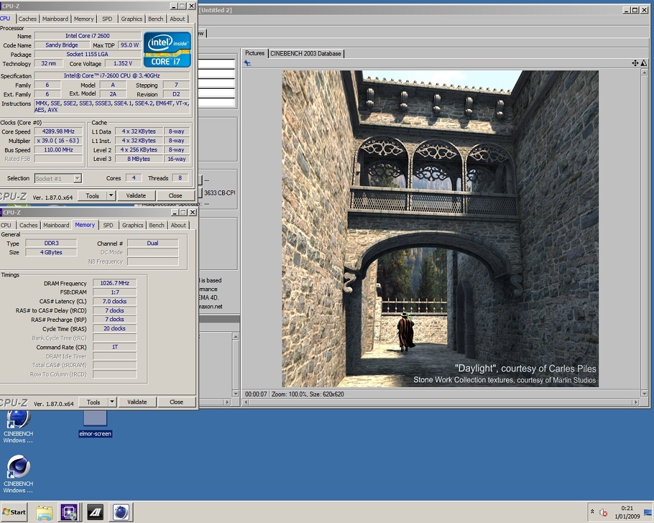Click Tools button in top CPU-Z window
654x523 pixels.
coord(93,195)
